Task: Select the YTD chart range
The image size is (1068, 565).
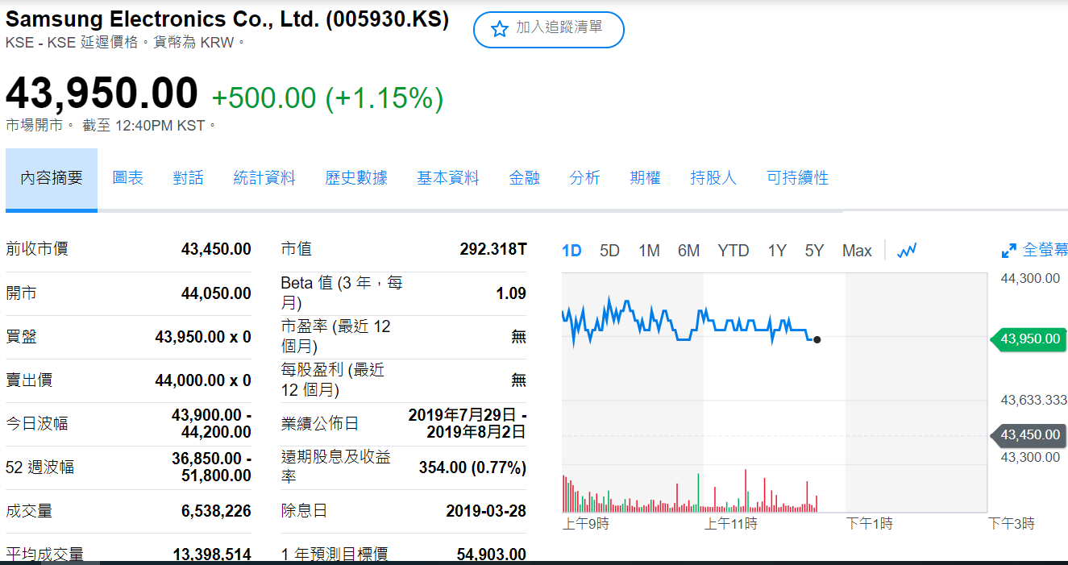Action: [x=733, y=251]
